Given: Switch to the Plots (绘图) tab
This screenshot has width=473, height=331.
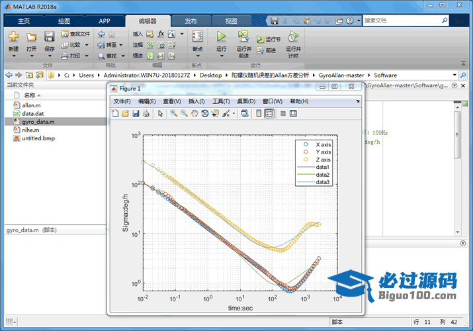Looking at the screenshot, I should click(64, 21).
